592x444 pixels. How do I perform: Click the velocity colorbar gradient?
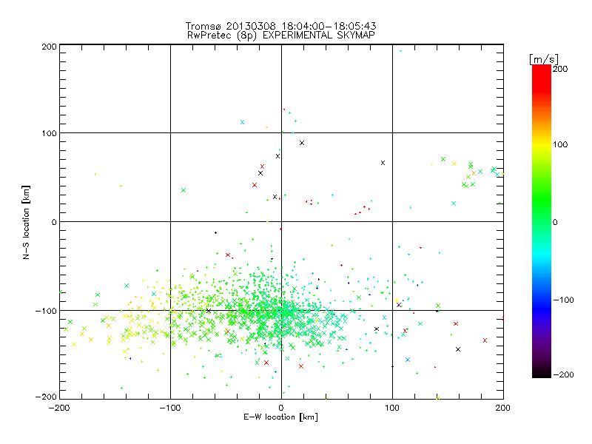(x=542, y=221)
